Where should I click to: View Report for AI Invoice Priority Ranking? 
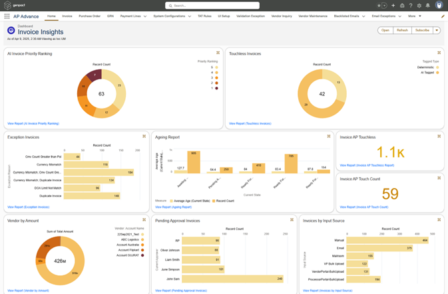pyautogui.click(x=33, y=123)
